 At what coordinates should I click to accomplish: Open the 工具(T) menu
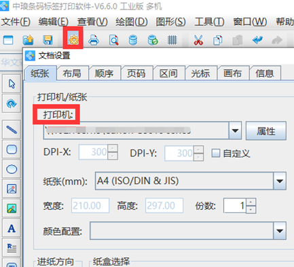click(x=209, y=22)
